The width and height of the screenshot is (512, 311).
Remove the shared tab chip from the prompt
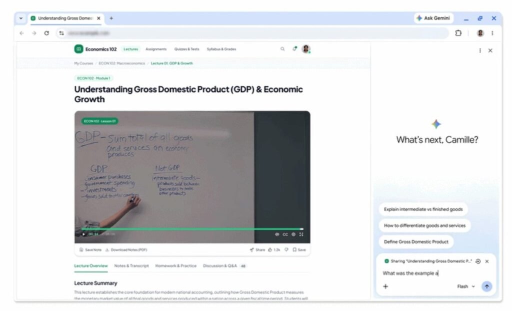point(487,262)
